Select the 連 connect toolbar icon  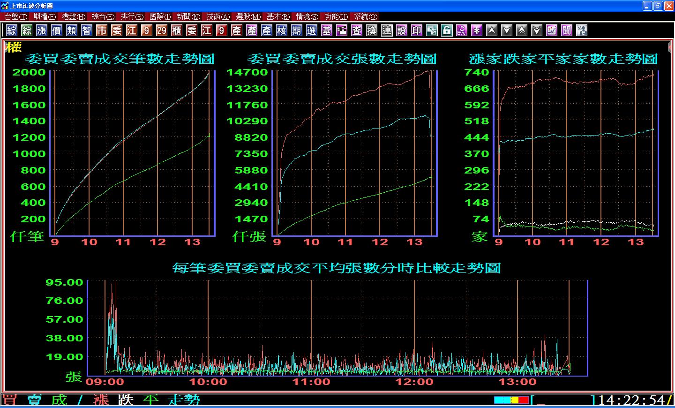point(387,30)
